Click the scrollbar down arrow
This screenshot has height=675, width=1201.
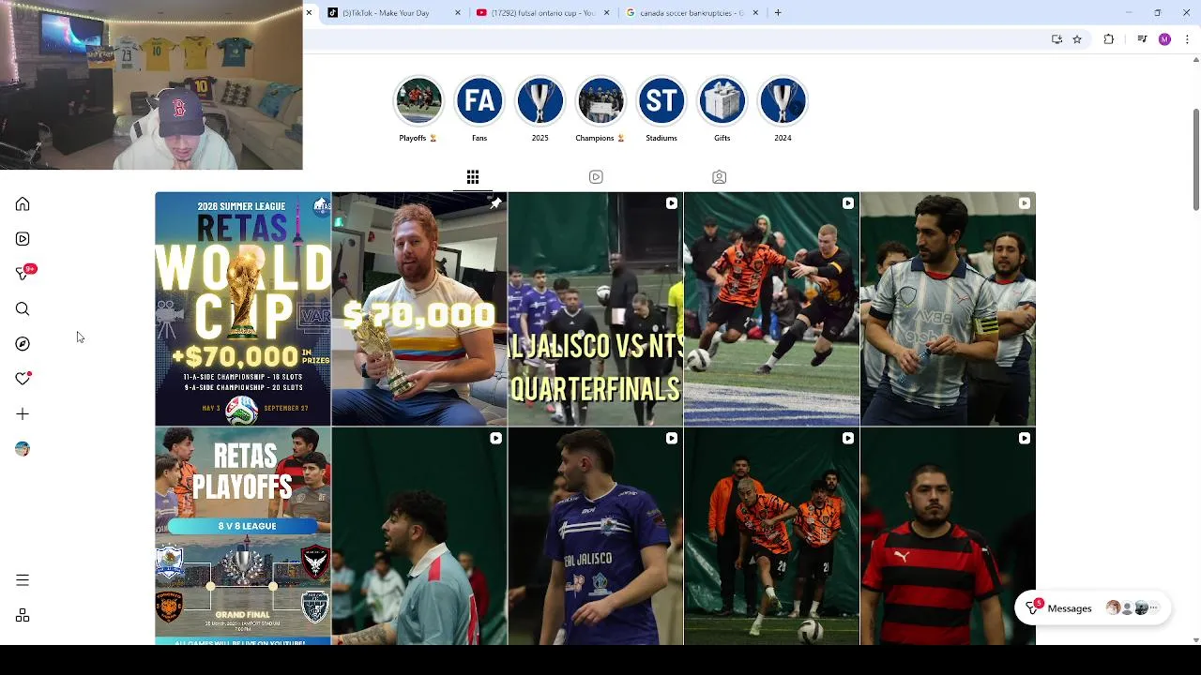pos(1195,640)
